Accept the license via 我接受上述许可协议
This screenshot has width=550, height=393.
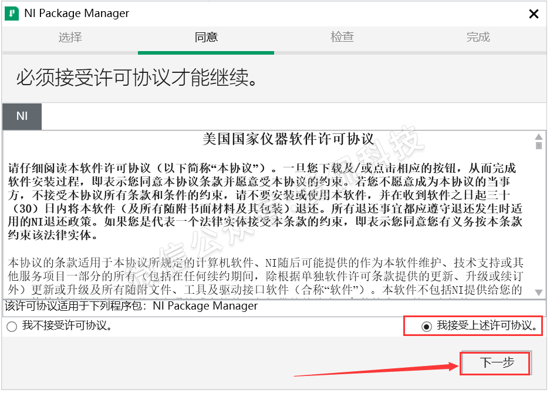click(x=427, y=326)
